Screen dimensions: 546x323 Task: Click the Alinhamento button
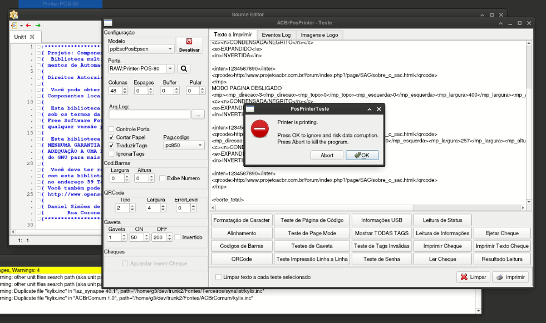[x=242, y=233]
